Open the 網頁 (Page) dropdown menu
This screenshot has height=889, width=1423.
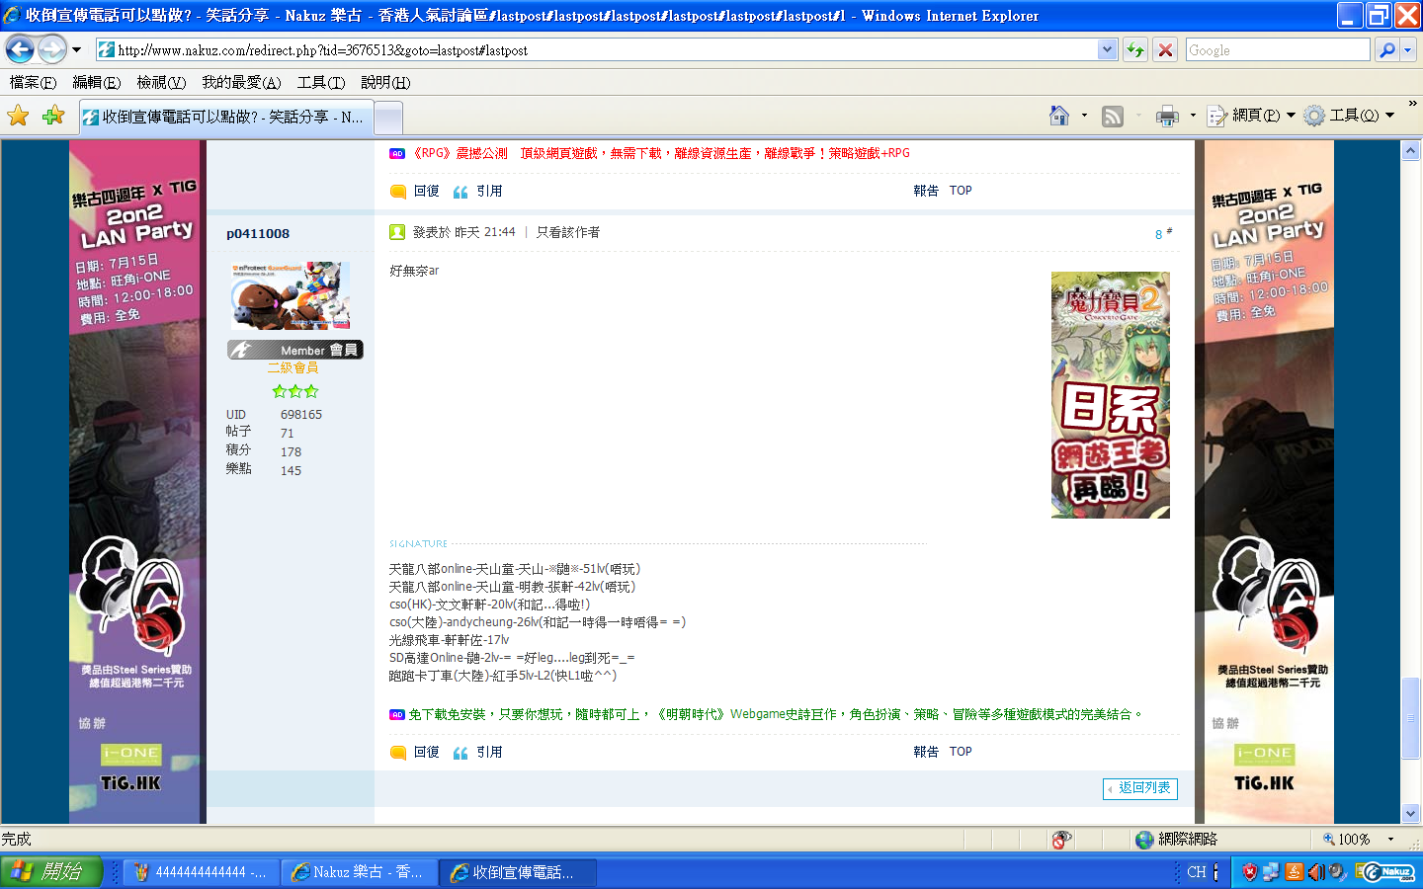1251,116
